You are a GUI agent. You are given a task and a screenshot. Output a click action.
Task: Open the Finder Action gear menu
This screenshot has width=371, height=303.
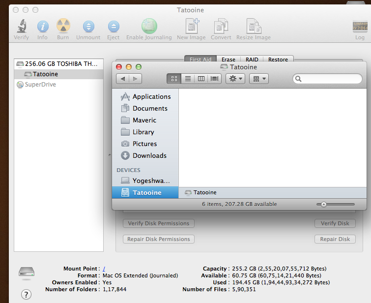235,79
